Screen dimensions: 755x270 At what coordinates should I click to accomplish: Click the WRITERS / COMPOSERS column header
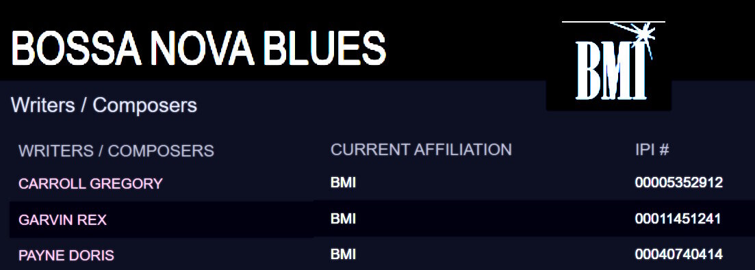coord(116,151)
